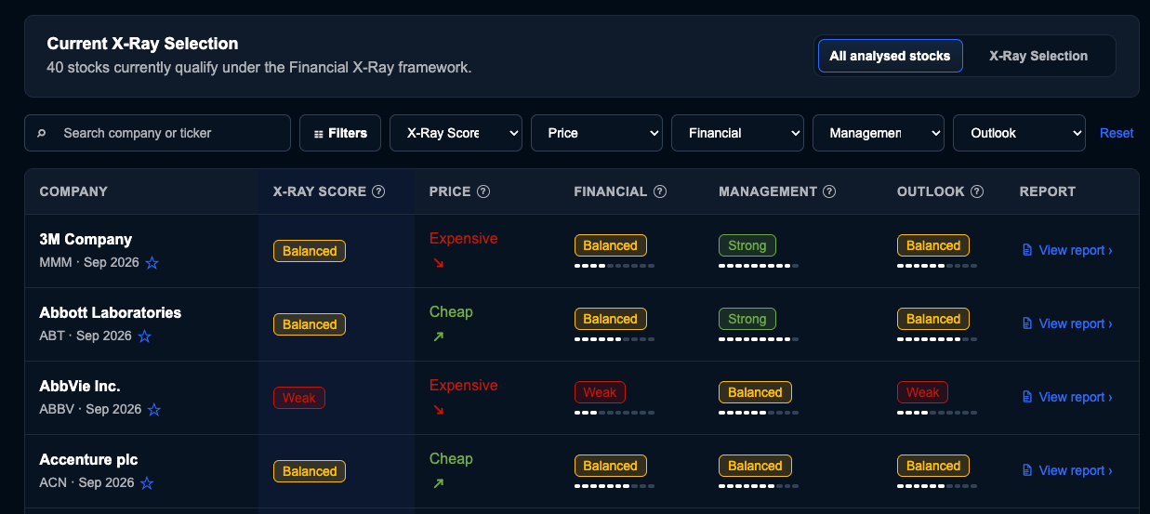Click Outlook column help icon
This screenshot has width=1150, height=514.
point(977,191)
